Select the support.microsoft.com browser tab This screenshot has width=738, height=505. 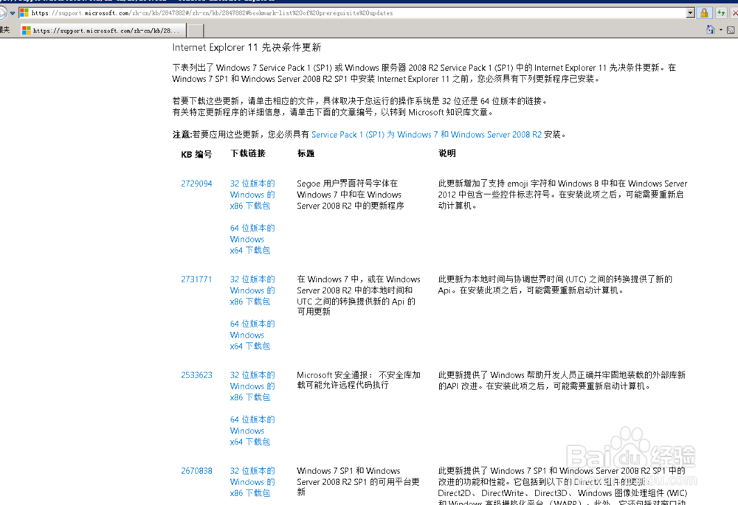click(103, 30)
